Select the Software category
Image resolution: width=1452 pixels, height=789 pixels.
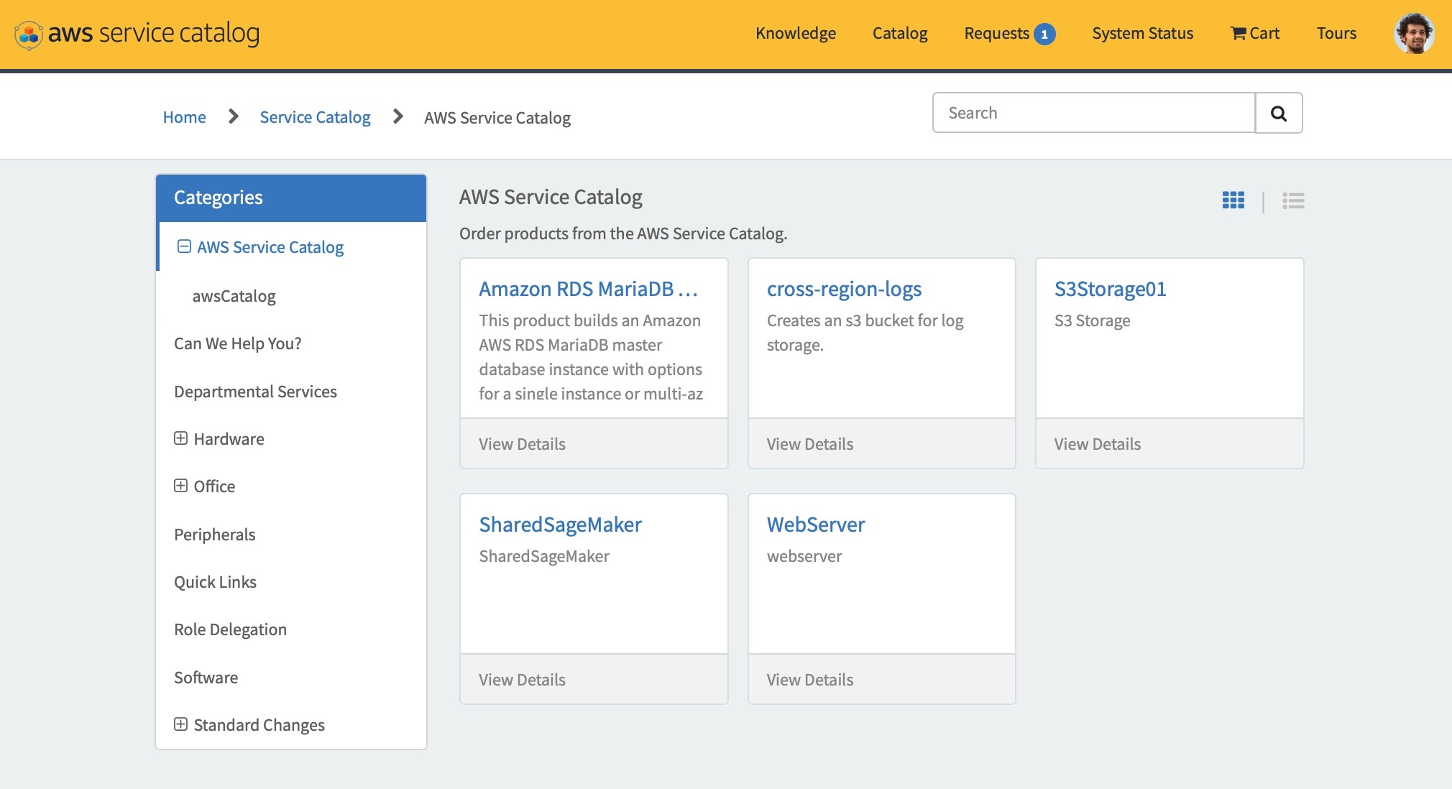click(x=206, y=678)
